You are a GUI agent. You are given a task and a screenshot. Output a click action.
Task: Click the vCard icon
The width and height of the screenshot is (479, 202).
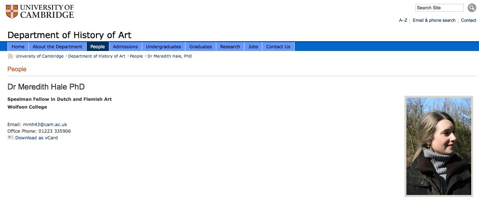point(11,137)
